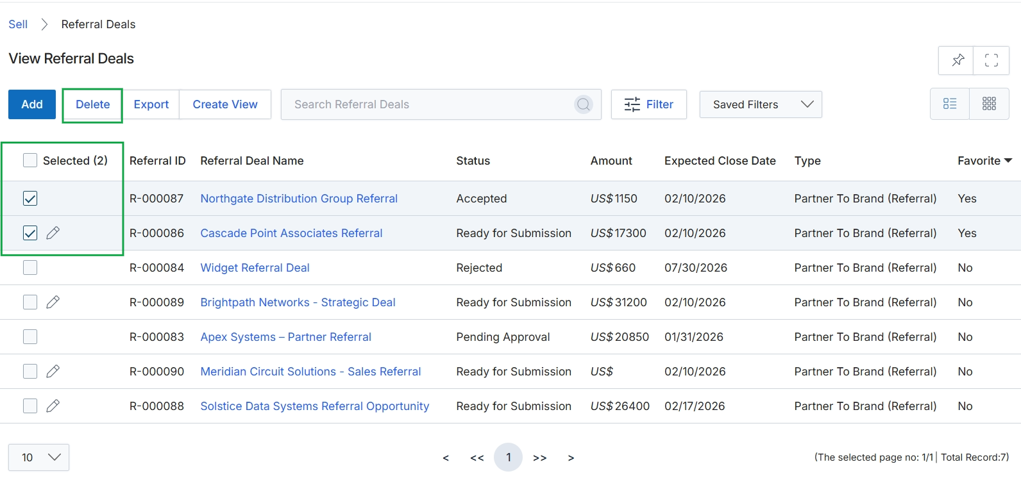The width and height of the screenshot is (1021, 485).
Task: Edit Brightpath Networks row with pencil
Action: point(53,302)
